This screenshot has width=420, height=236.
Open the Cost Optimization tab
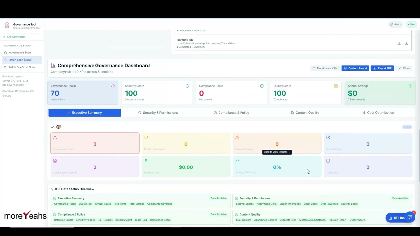[378, 113]
